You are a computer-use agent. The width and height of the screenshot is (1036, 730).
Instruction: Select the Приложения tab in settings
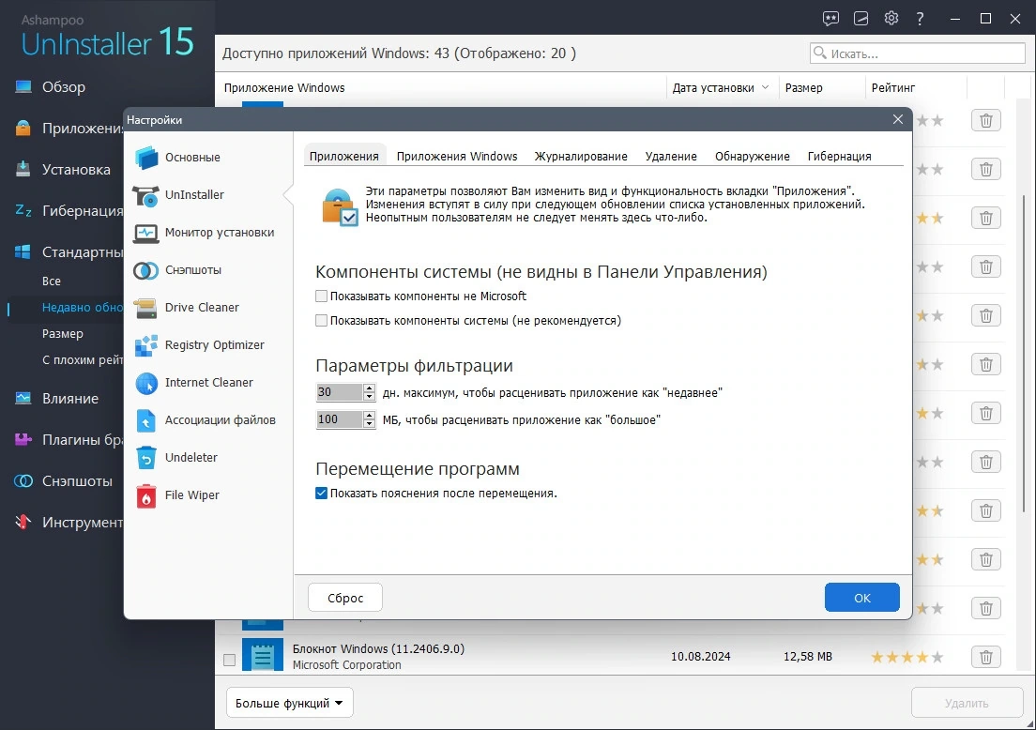344,156
